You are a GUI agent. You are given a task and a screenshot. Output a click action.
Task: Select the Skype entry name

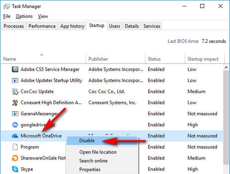[x=27, y=169]
